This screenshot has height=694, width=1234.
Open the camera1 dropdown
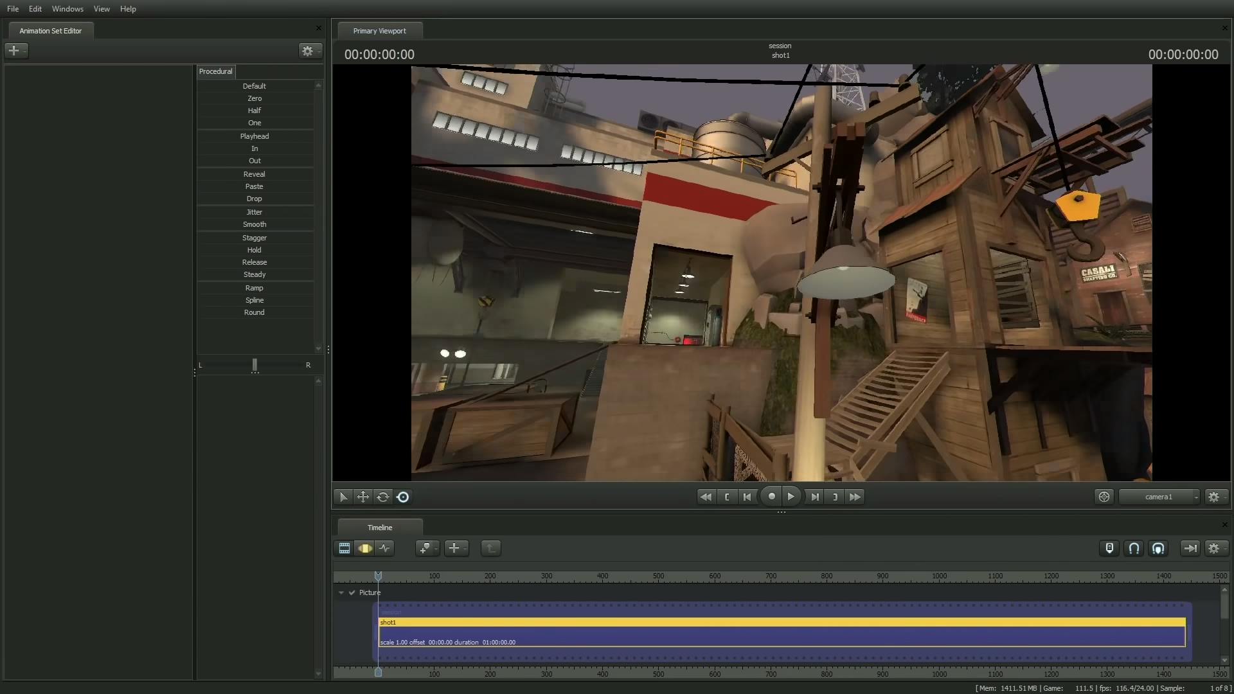pyautogui.click(x=1159, y=497)
